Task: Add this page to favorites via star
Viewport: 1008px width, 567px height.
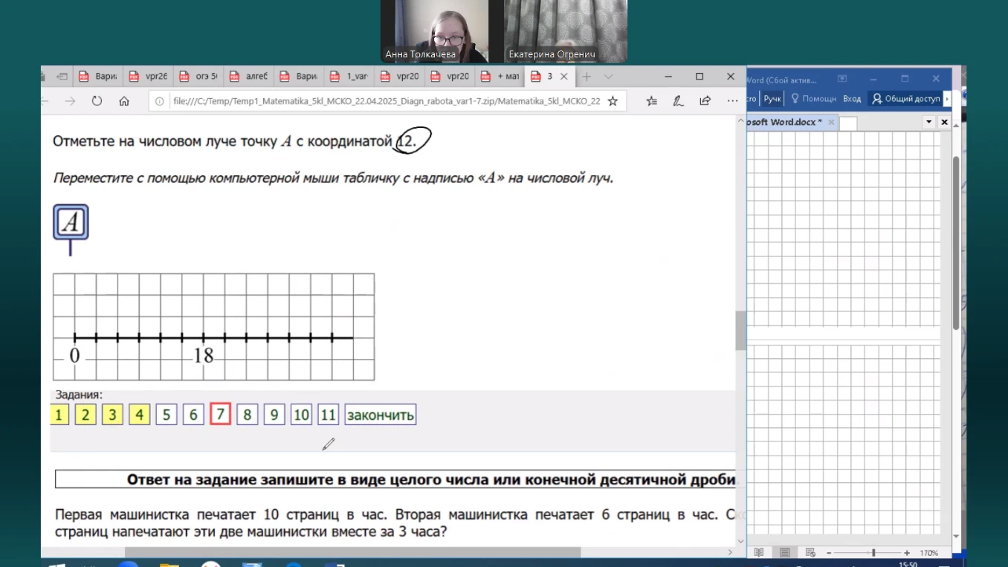Action: point(613,101)
